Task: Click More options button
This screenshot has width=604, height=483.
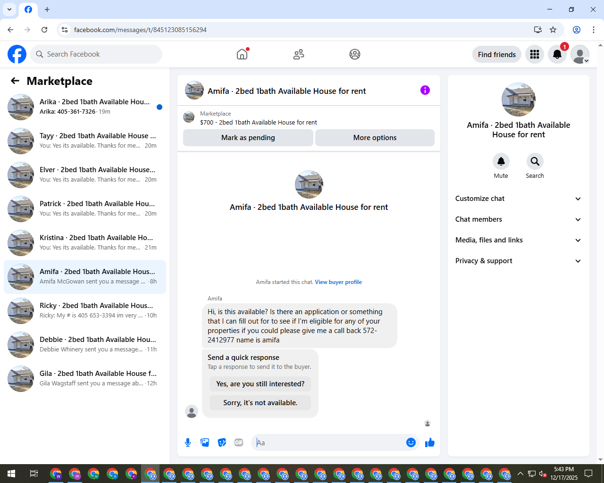Action: (x=375, y=138)
